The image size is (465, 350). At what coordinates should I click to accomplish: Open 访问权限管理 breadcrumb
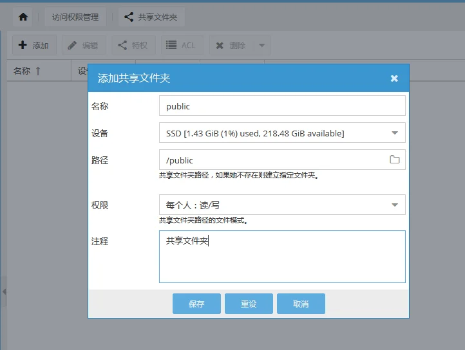pyautogui.click(x=75, y=17)
